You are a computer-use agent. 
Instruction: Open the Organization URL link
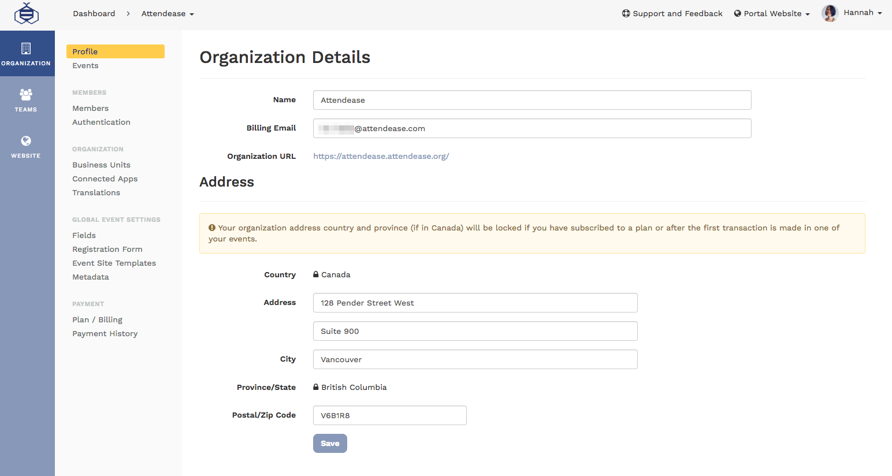click(381, 156)
